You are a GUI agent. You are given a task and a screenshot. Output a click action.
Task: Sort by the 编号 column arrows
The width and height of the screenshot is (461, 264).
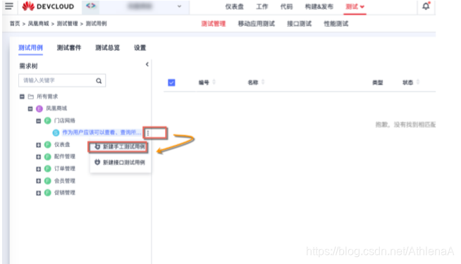pyautogui.click(x=214, y=82)
